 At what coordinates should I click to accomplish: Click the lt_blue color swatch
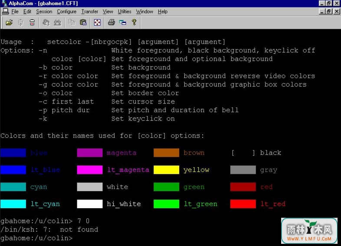point(13,170)
